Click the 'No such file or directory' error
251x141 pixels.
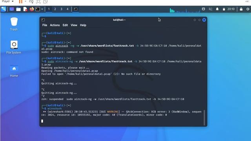tap(141, 74)
